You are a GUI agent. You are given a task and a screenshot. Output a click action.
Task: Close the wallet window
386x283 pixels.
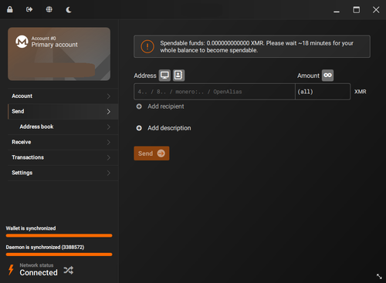[x=376, y=10]
